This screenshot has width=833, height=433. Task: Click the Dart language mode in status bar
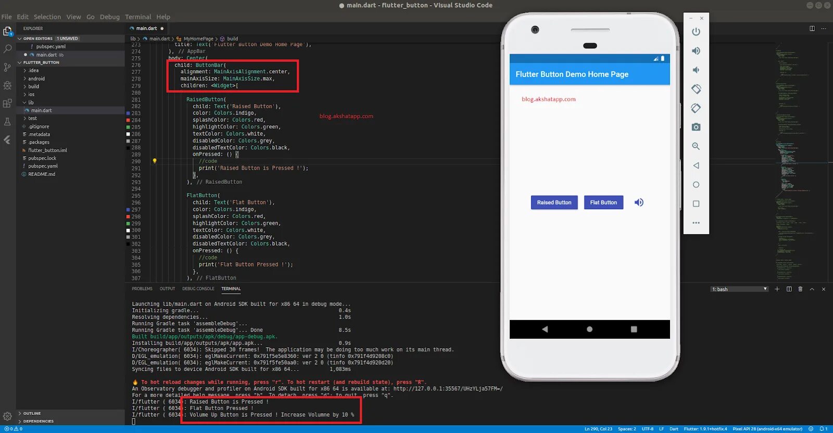pos(674,429)
